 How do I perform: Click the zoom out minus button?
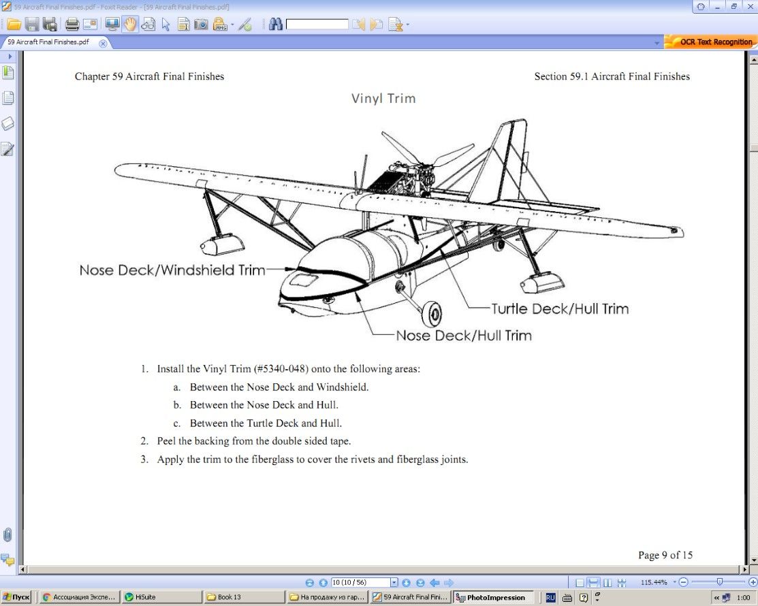click(x=684, y=582)
